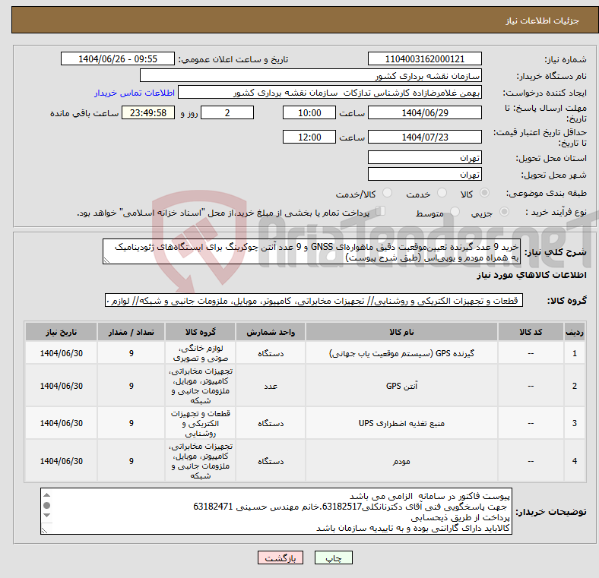
Task: Click the scroll down arrow in buyer notes
Action: pos(46,516)
